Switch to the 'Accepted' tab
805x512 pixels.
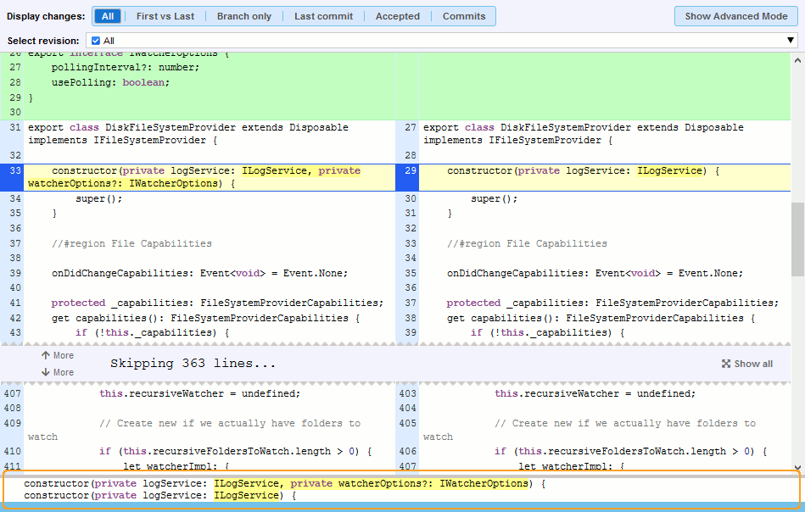pos(397,16)
